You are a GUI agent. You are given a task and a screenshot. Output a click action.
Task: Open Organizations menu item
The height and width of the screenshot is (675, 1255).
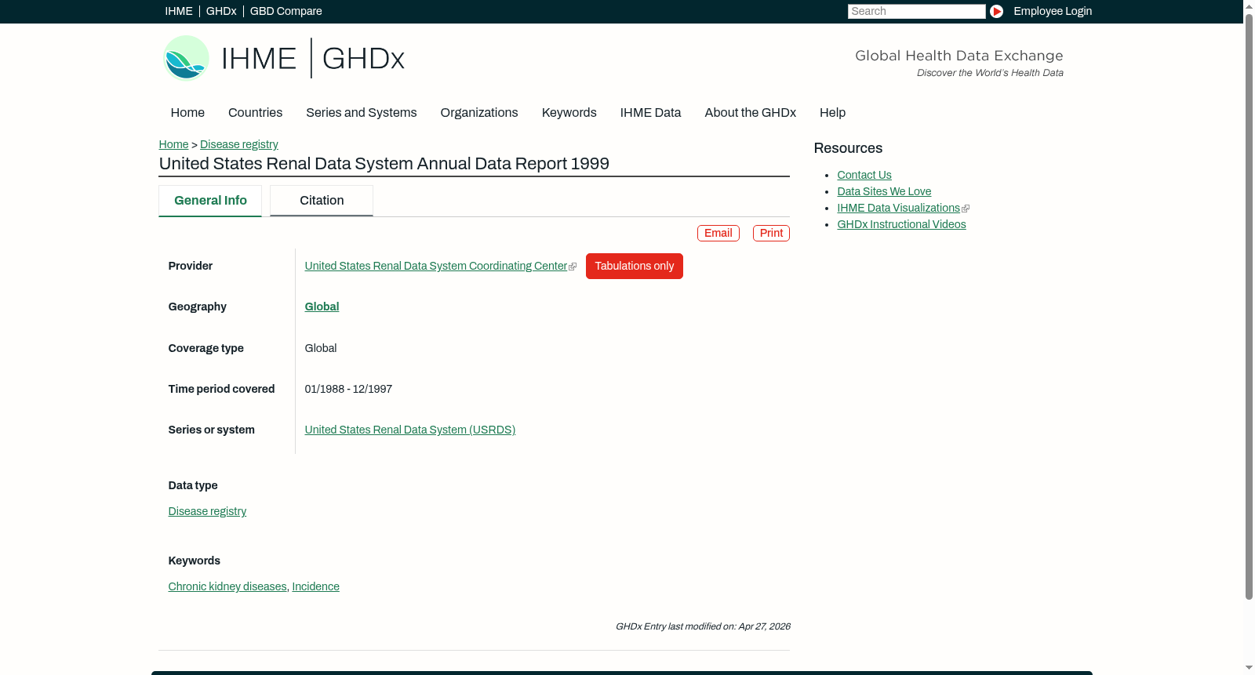(x=479, y=113)
